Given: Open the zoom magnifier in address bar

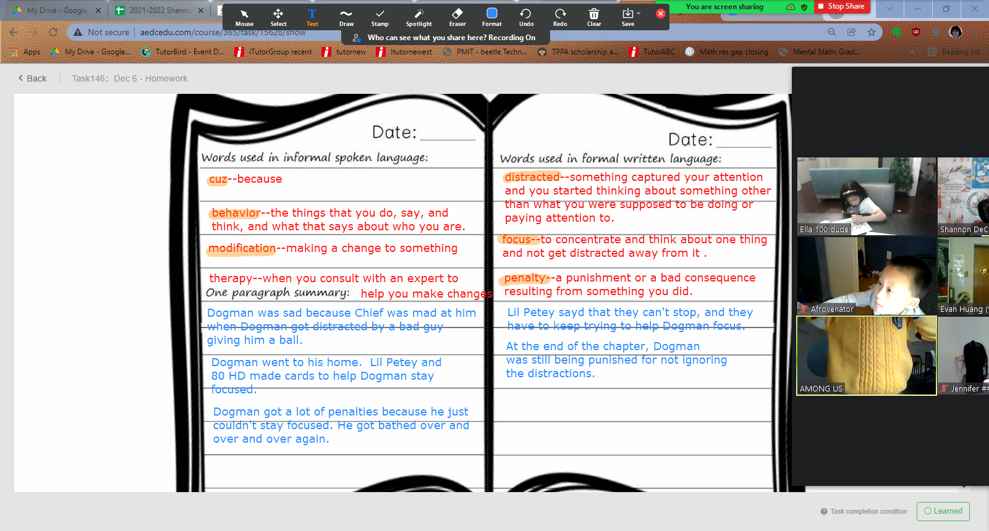Looking at the screenshot, I should (x=832, y=32).
